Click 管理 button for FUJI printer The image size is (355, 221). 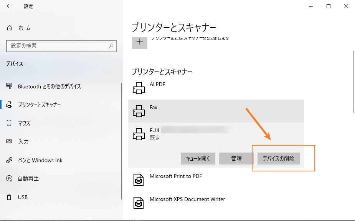pos(236,158)
